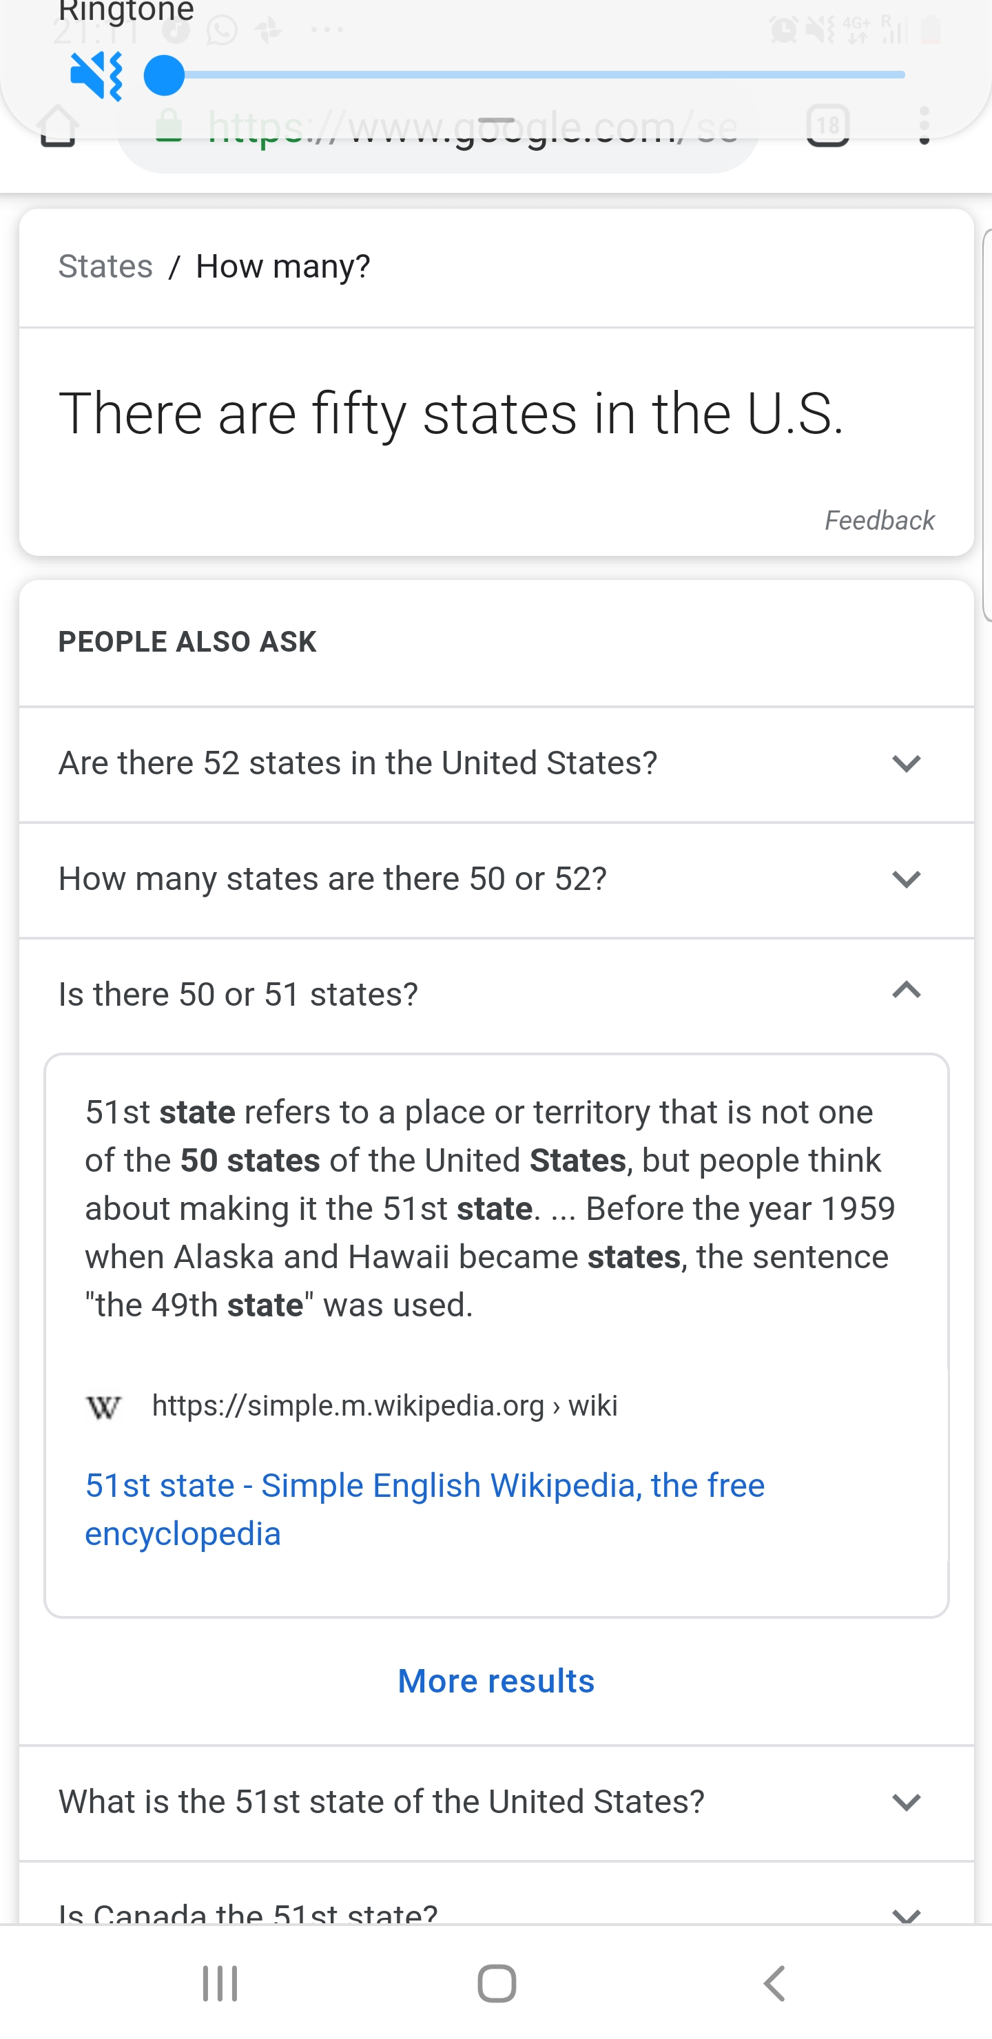This screenshot has width=992, height=2039.
Task: Expand "What is the 51st state" question
Action: click(497, 1802)
